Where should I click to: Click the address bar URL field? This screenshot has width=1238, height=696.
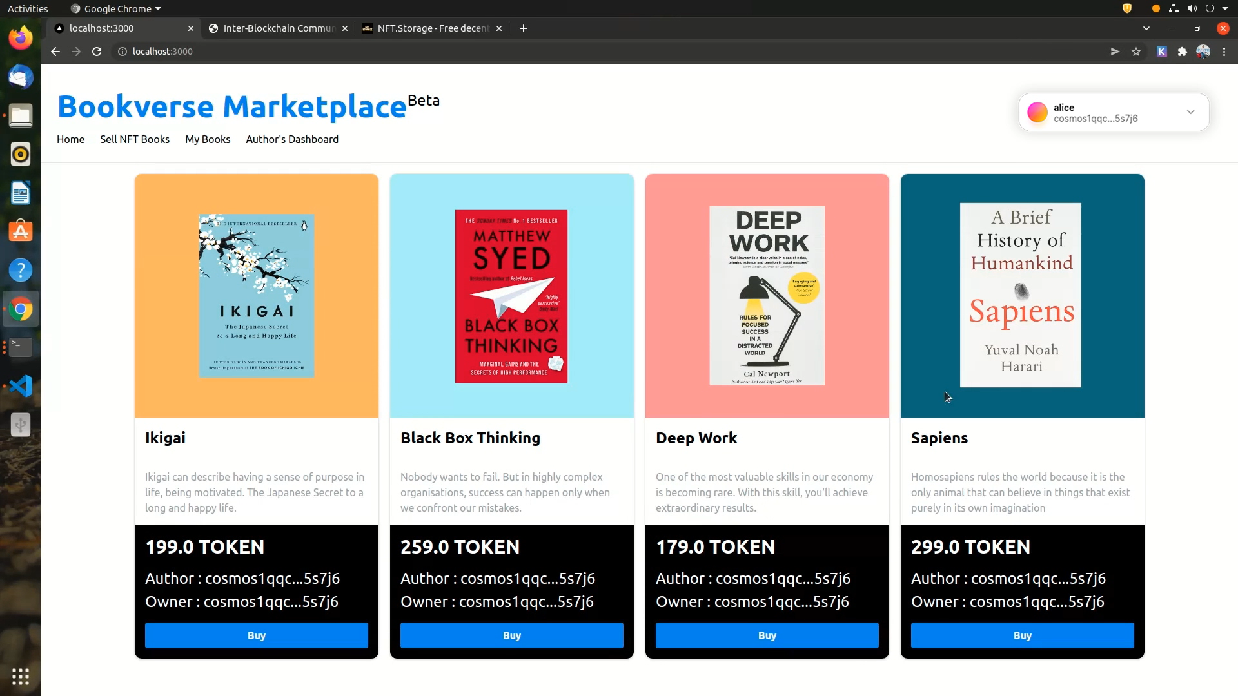tap(451, 52)
